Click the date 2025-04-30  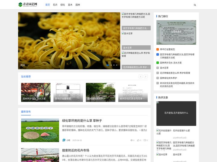pos(77,140)
